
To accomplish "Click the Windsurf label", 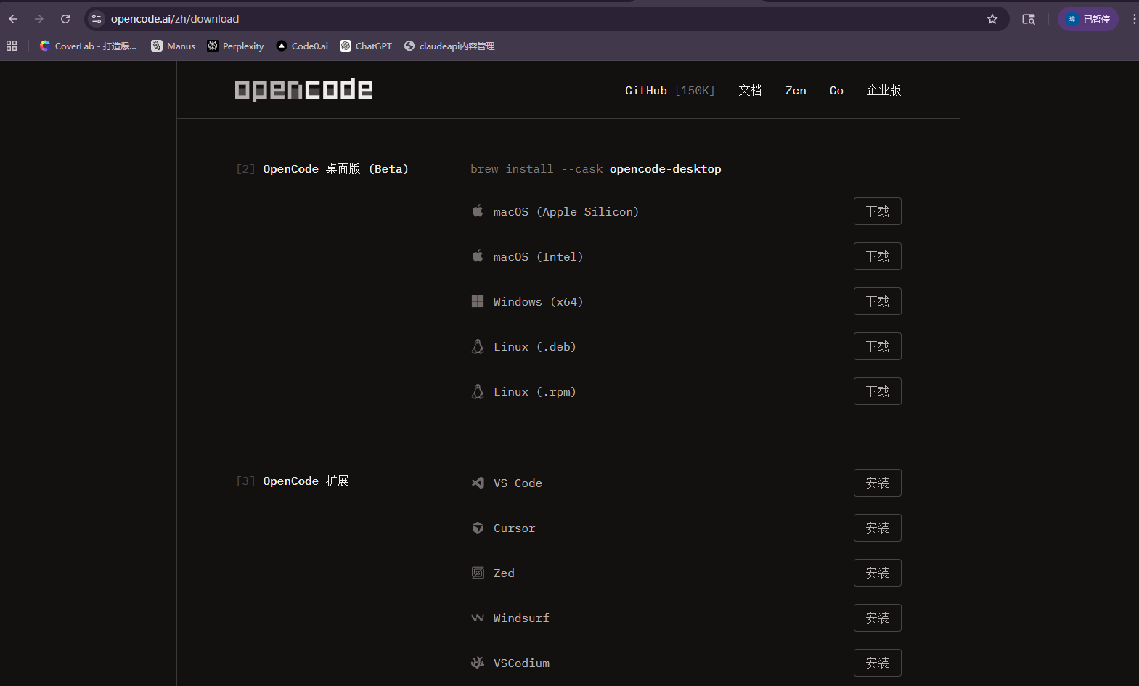I will coord(521,618).
